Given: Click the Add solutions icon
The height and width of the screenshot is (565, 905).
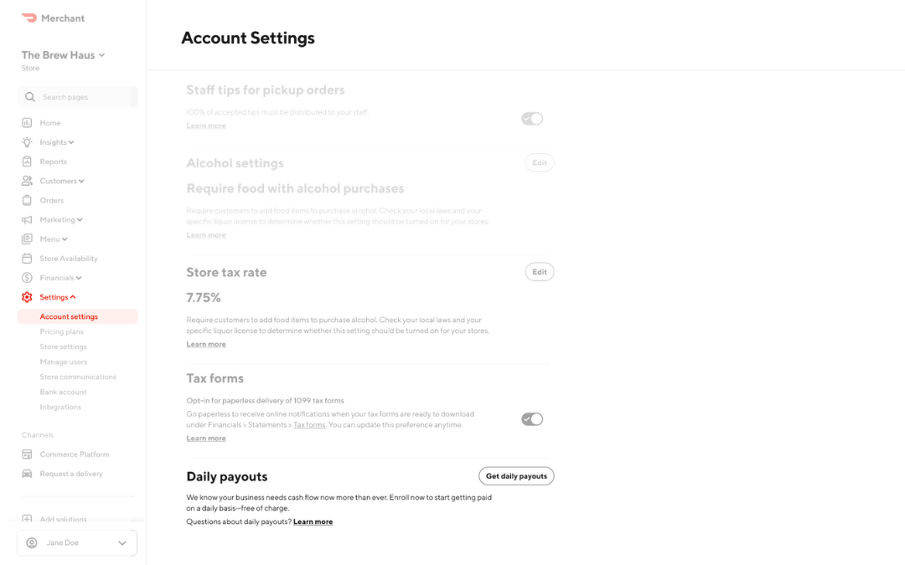Looking at the screenshot, I should point(27,519).
